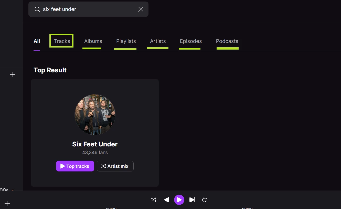Click the Six Feet Under artist photo

(95, 115)
